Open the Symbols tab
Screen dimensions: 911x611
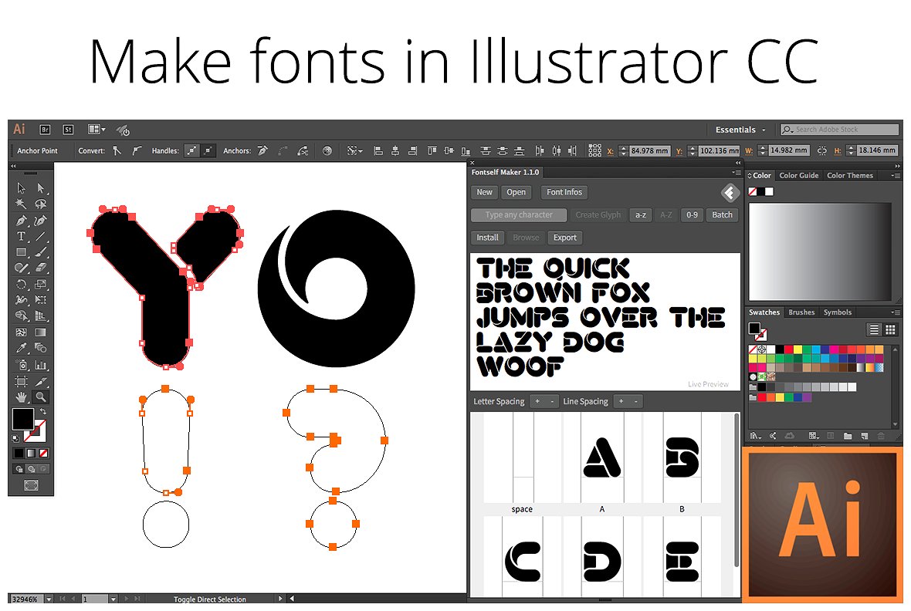tap(837, 312)
